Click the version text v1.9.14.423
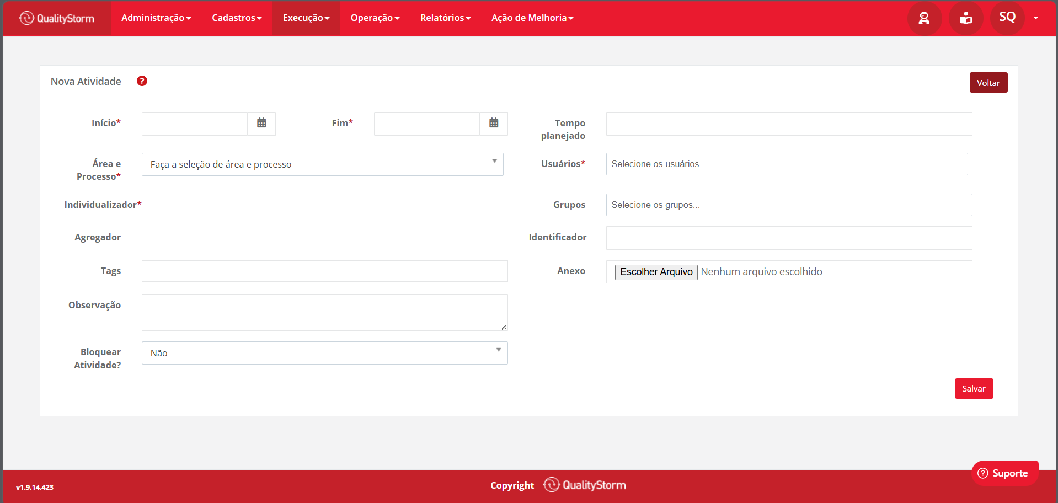 click(x=35, y=487)
